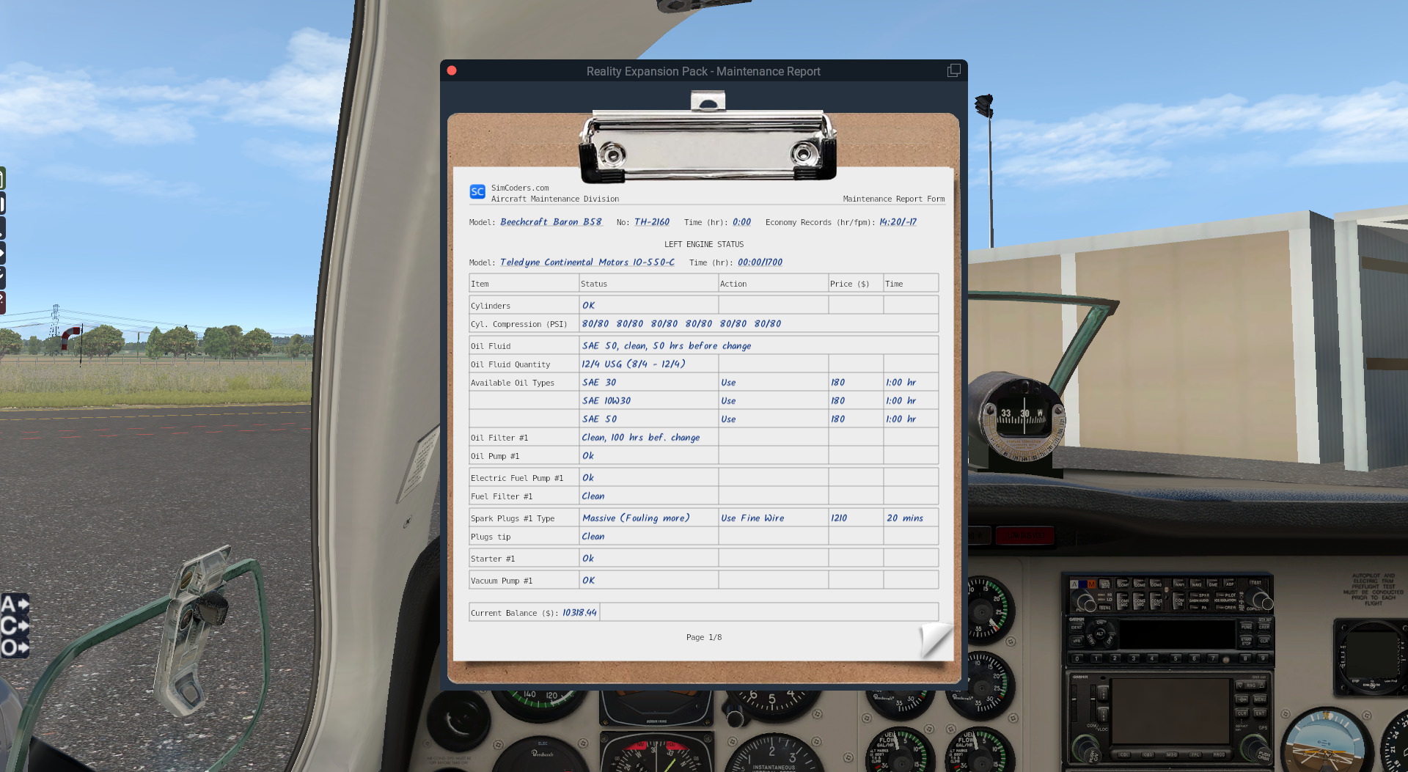Click the Current Balance value field
Screen dimensions: 1408x772
[579, 613]
